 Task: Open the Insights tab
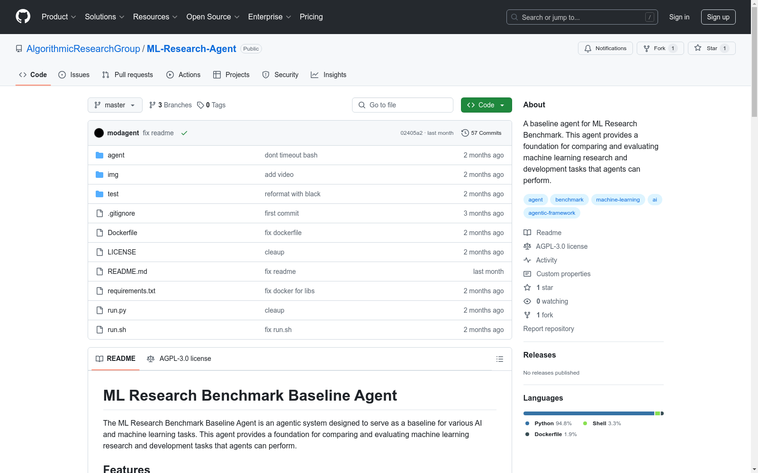point(329,75)
